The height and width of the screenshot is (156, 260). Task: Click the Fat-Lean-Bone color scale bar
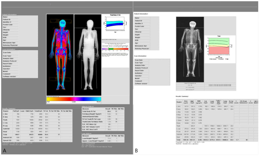[74, 100]
